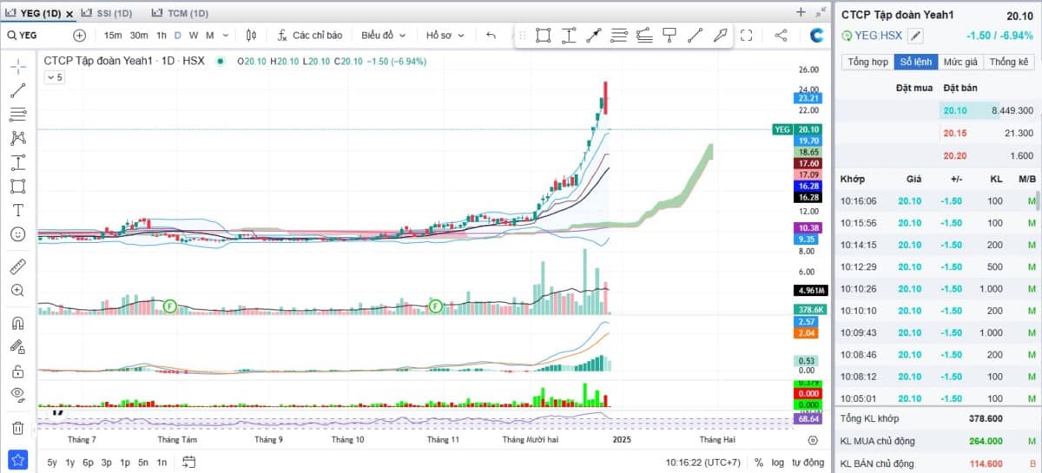This screenshot has height=473, width=1042.
Task: Click the zoom in magnifier tool
Action: tap(17, 291)
